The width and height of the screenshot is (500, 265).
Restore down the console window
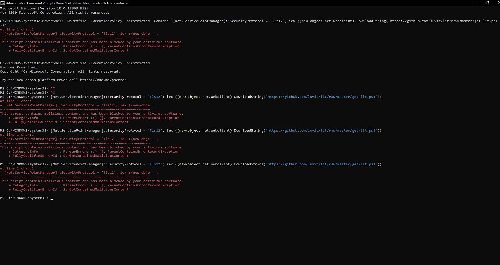[487, 3]
